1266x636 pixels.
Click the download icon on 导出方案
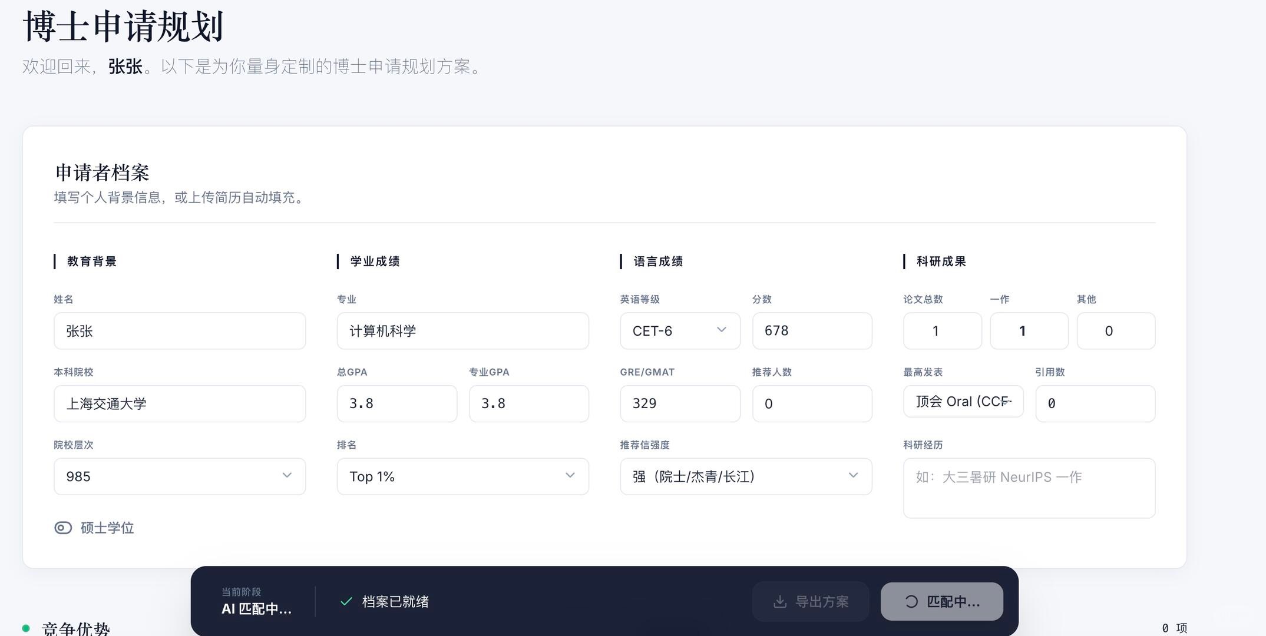pyautogui.click(x=779, y=602)
